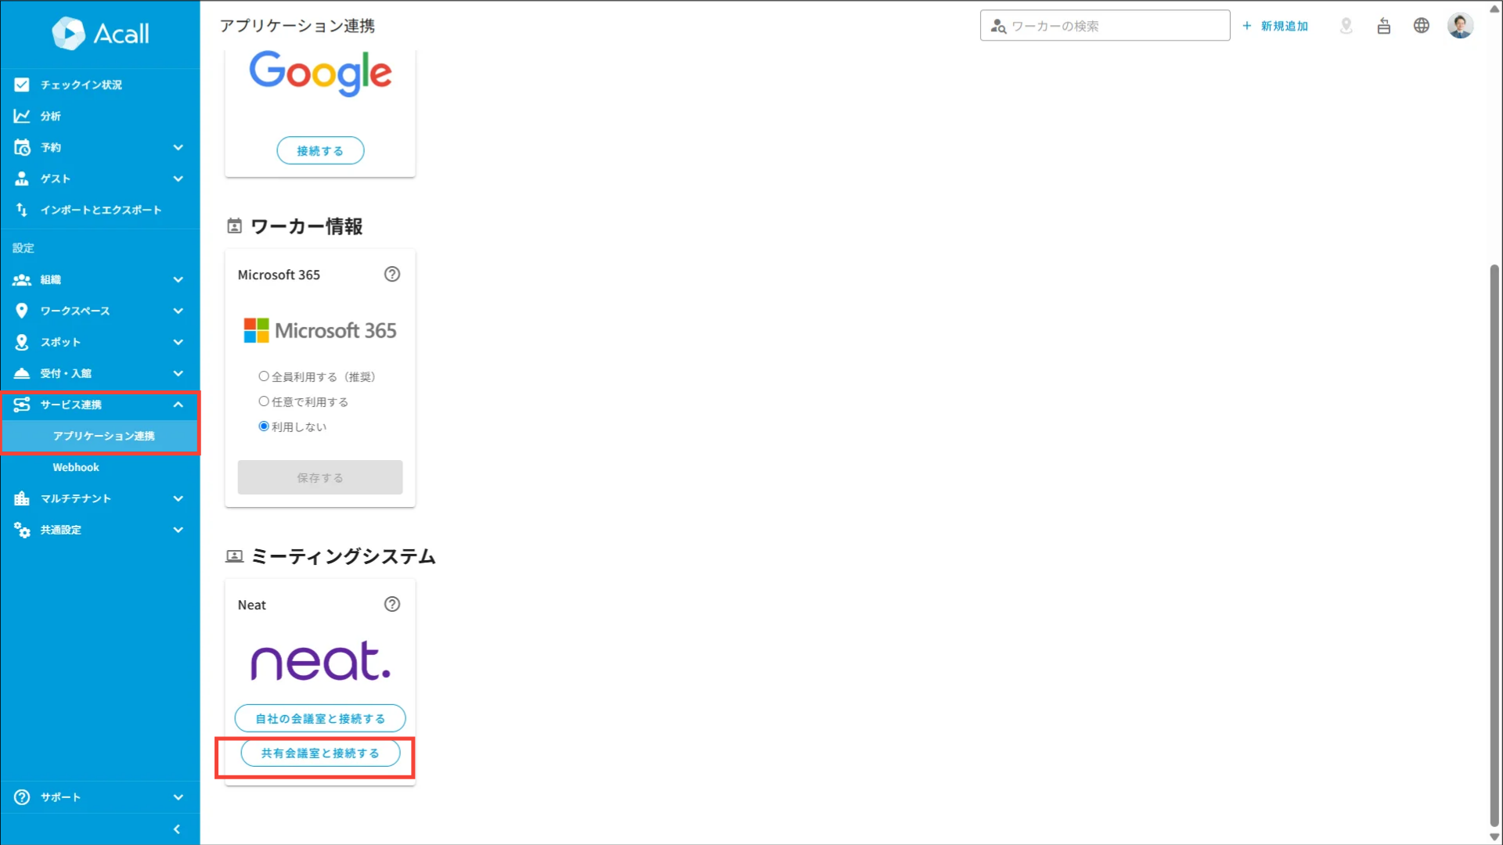Click the worker search magnifier icon
Screen dimensions: 1503x845
click(x=998, y=26)
